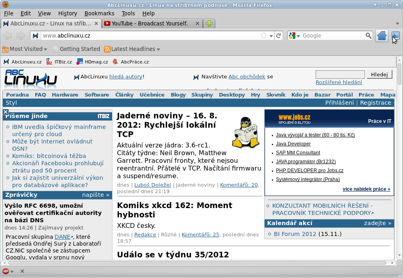The width and height of the screenshot is (403, 278).
Task: Click the Google search box
Action: pos(333,36)
